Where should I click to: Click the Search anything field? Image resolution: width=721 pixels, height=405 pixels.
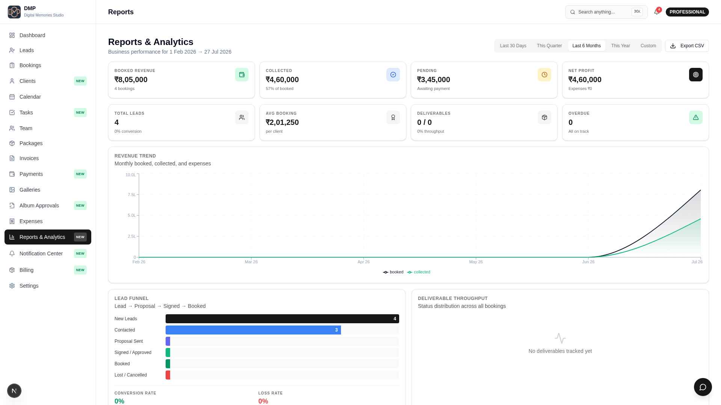click(x=606, y=12)
